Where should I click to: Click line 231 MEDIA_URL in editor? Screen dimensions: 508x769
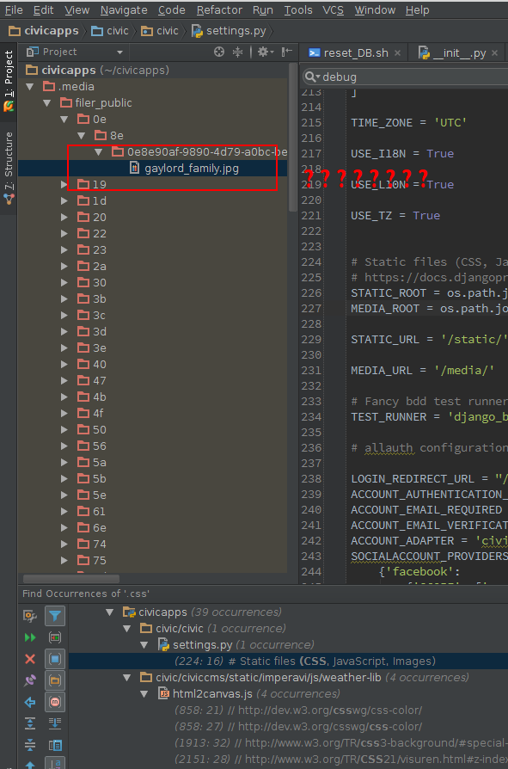(x=422, y=370)
